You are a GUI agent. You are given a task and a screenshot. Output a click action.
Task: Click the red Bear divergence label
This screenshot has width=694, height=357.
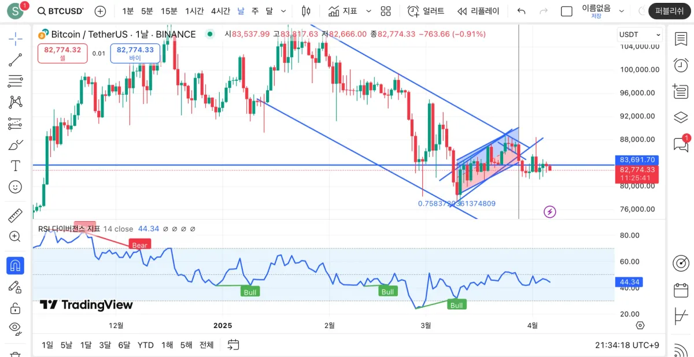[x=140, y=245]
